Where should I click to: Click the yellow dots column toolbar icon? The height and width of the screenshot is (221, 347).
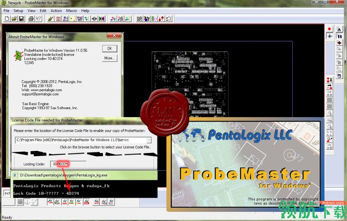click(73, 19)
